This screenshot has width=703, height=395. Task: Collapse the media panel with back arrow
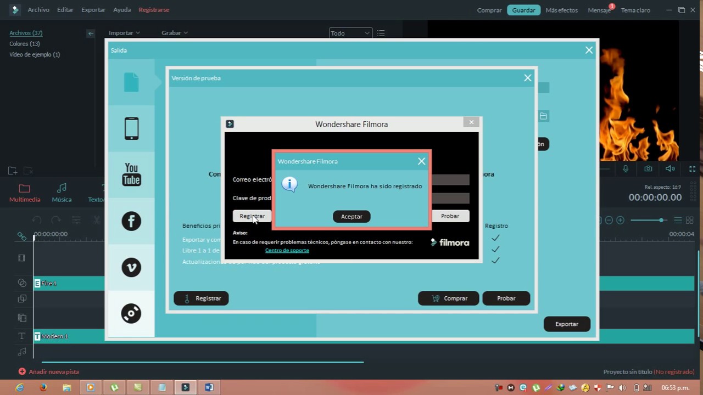[91, 33]
